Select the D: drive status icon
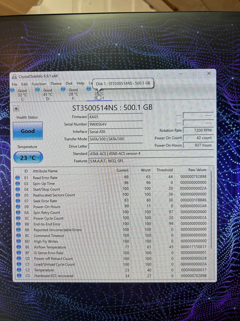This screenshot has width=240, height=321. [x=37, y=90]
